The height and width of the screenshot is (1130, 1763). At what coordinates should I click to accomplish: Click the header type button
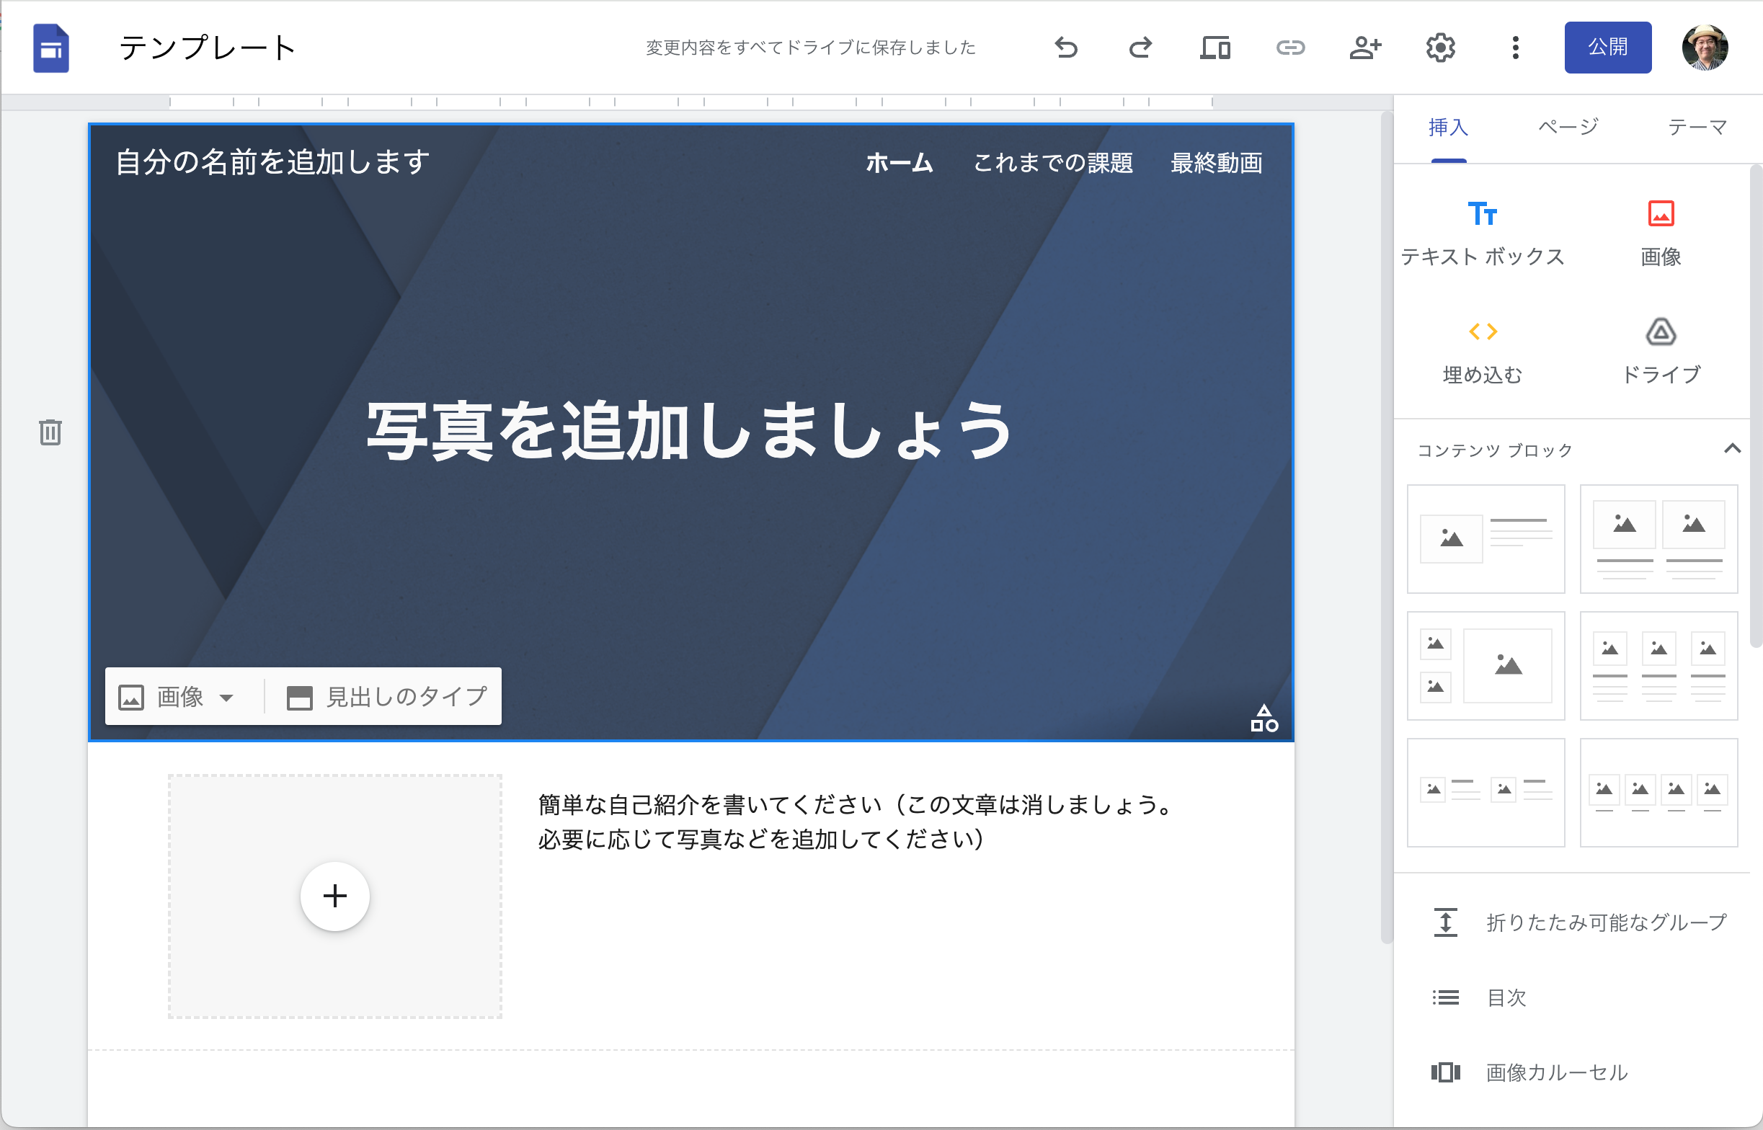386,696
